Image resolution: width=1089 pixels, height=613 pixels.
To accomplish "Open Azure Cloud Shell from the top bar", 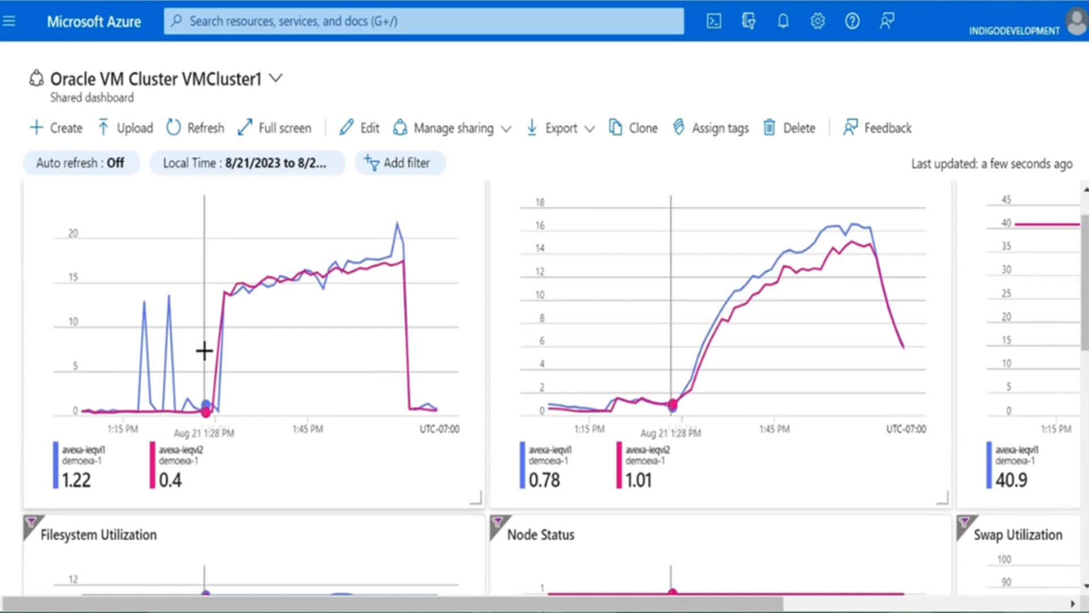I will (714, 21).
